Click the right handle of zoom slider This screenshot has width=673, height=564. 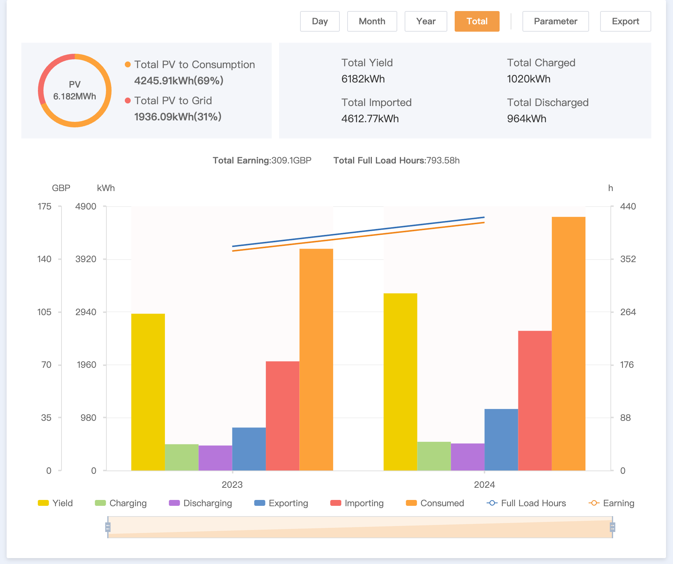coord(612,527)
